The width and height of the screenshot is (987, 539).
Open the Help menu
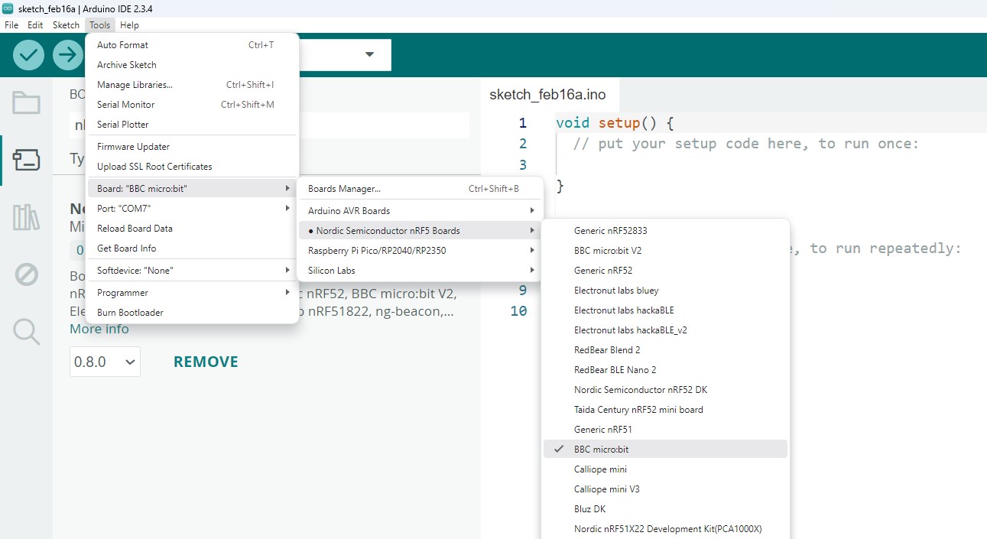(x=130, y=25)
